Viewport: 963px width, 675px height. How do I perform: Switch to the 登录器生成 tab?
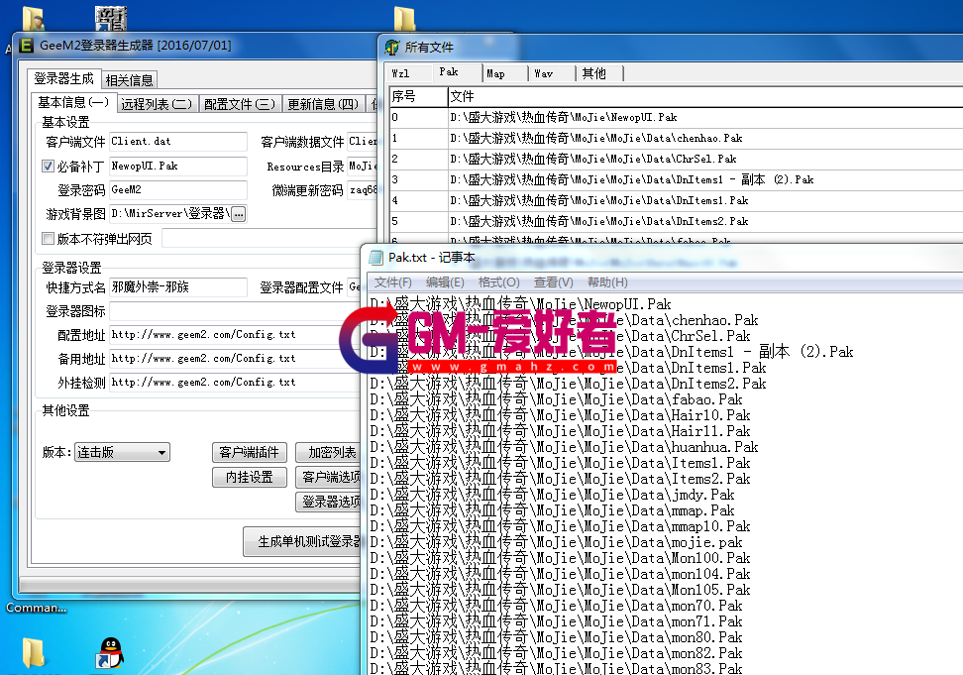pos(63,78)
